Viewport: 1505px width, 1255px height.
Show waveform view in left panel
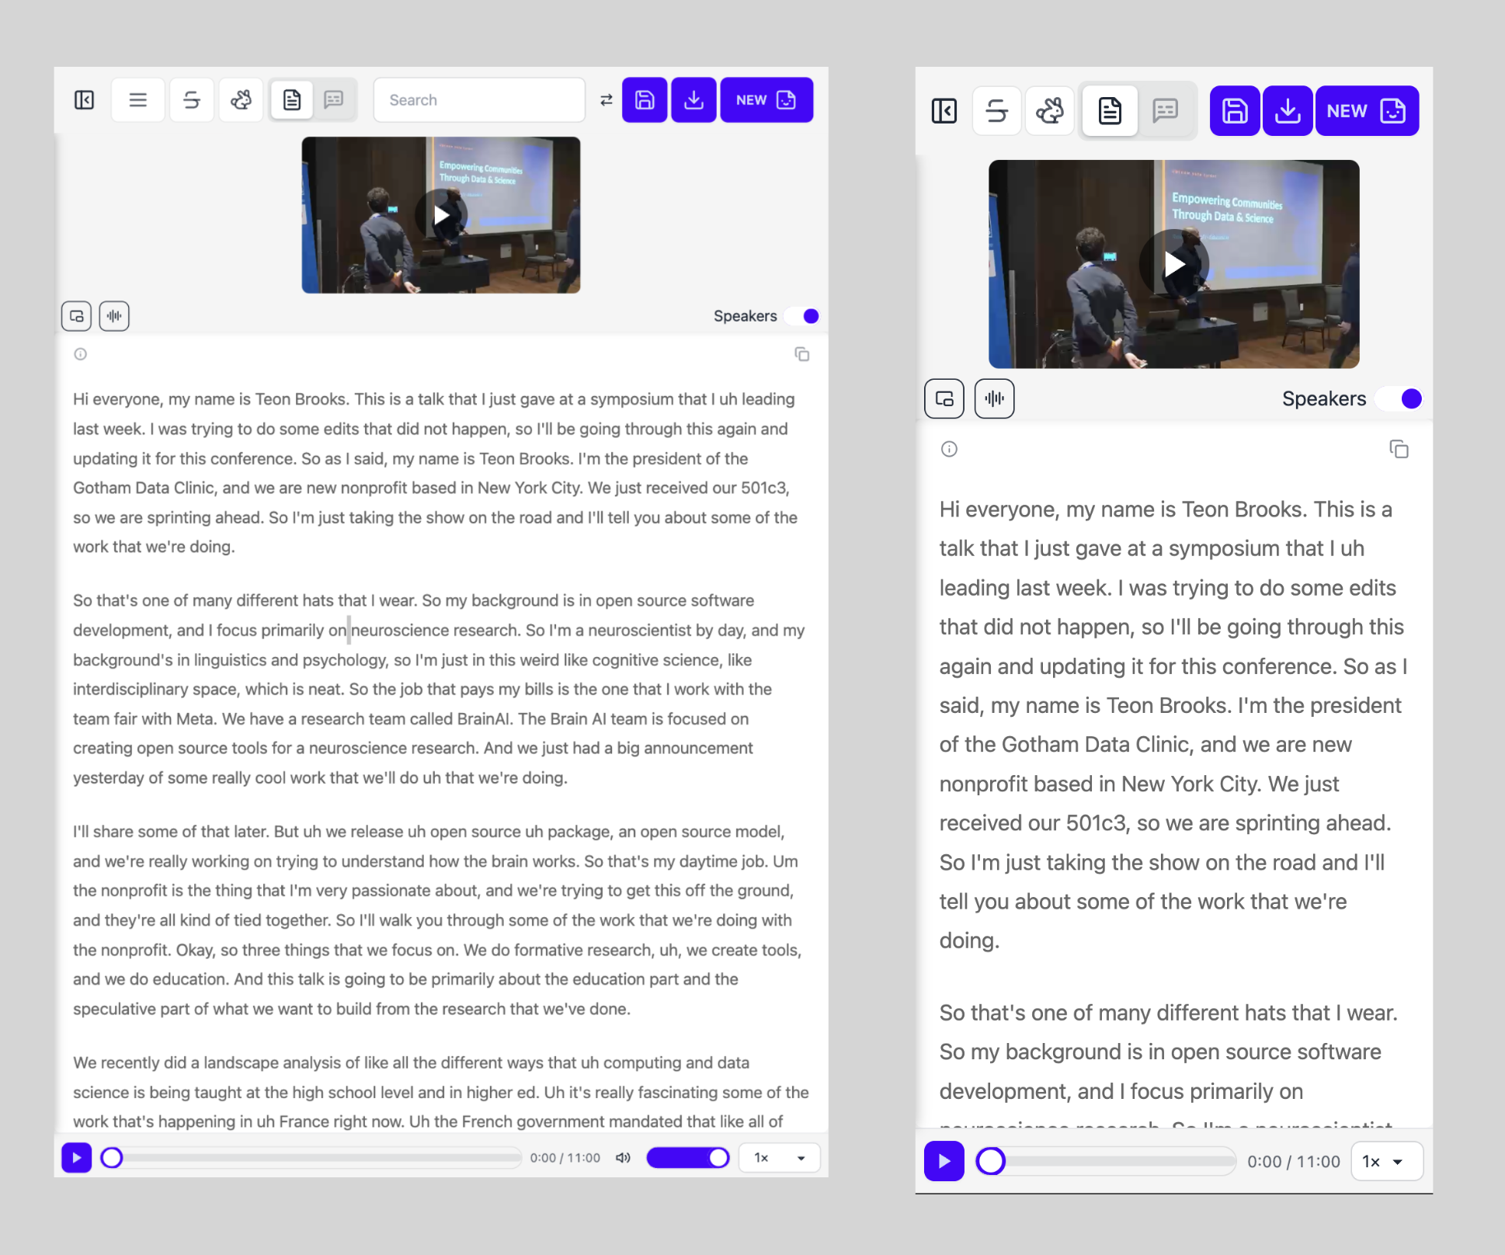click(x=114, y=316)
